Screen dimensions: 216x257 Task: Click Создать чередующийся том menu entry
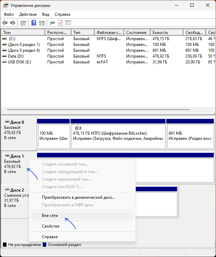tap(82, 172)
